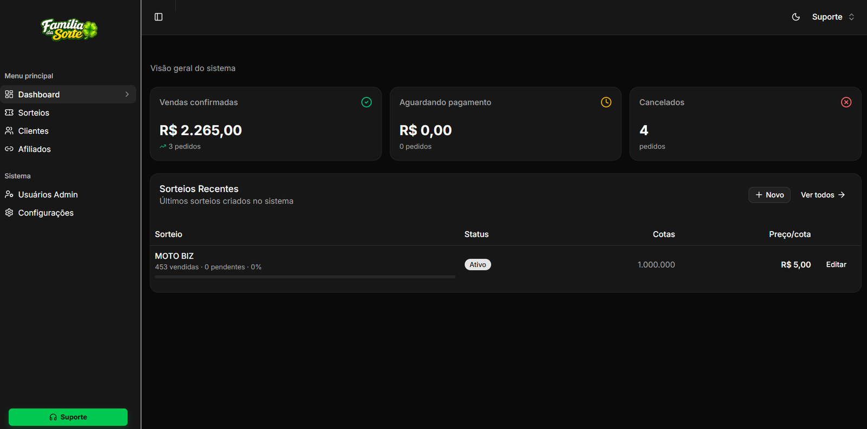Edit the MOTO BIZ sorteio
This screenshot has height=429, width=867.
[x=836, y=265]
